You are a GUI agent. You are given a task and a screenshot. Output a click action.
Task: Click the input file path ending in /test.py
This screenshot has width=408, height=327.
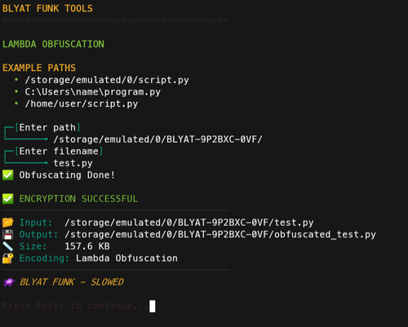(x=189, y=223)
